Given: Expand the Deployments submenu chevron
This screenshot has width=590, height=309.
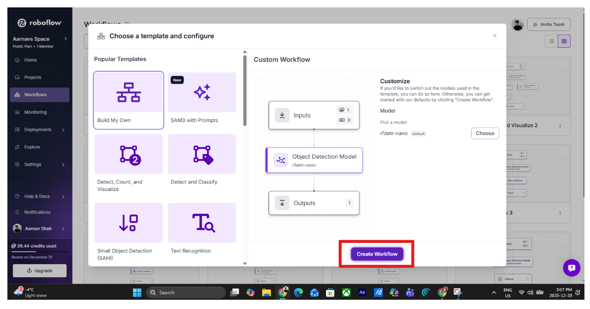Looking at the screenshot, I should click(x=63, y=130).
